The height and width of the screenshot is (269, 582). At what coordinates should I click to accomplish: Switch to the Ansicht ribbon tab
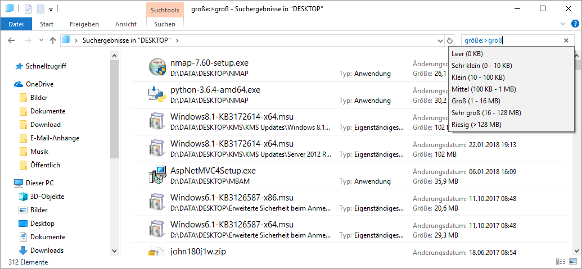125,24
